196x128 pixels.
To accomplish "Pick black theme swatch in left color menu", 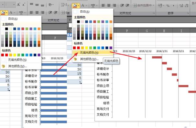I will (6, 29).
